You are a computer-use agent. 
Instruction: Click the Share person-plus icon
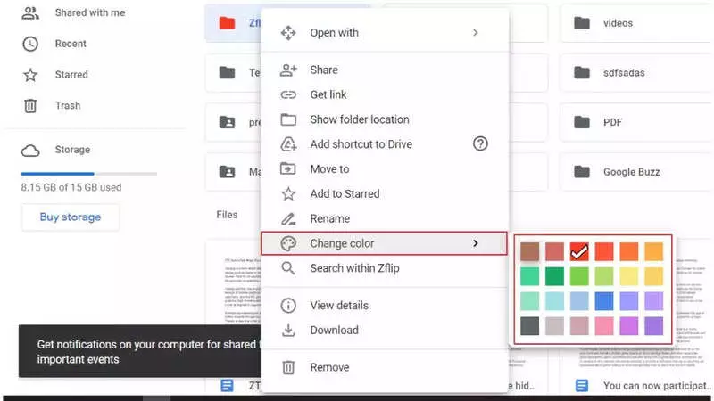288,70
